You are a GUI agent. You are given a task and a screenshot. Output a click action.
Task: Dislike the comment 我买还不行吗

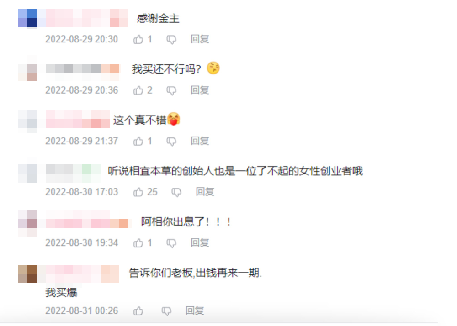tap(171, 90)
